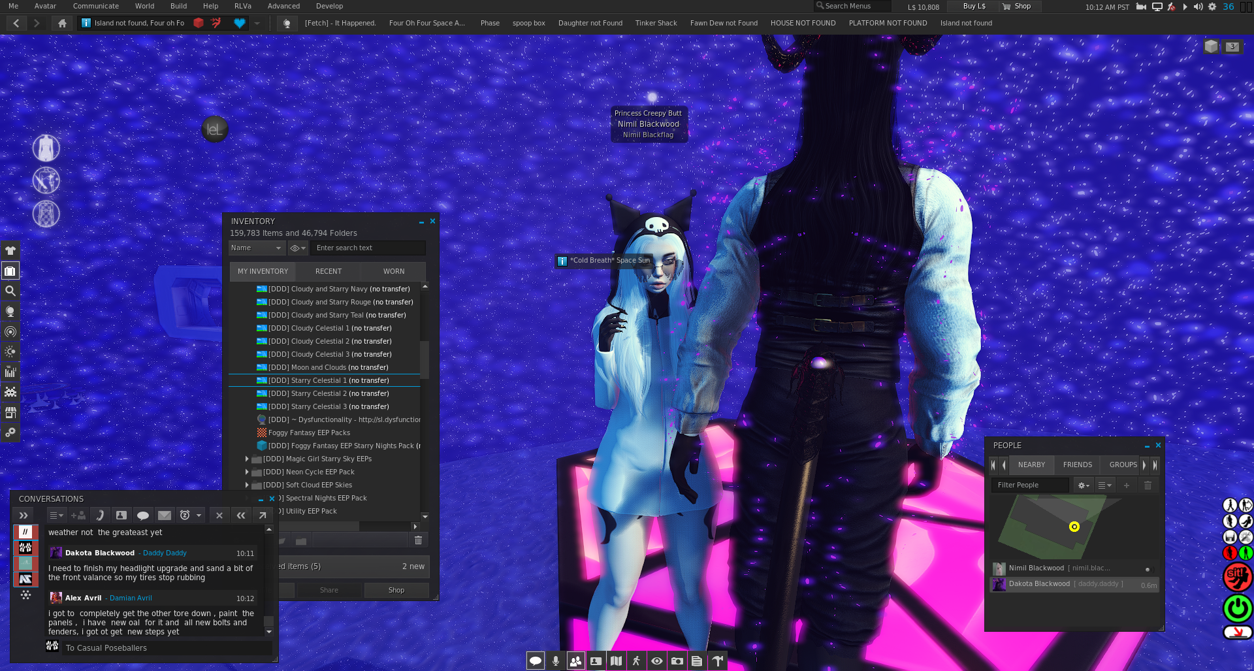Toggle the nearby chat bubble toolbar button
The height and width of the screenshot is (671, 1254).
[x=535, y=661]
